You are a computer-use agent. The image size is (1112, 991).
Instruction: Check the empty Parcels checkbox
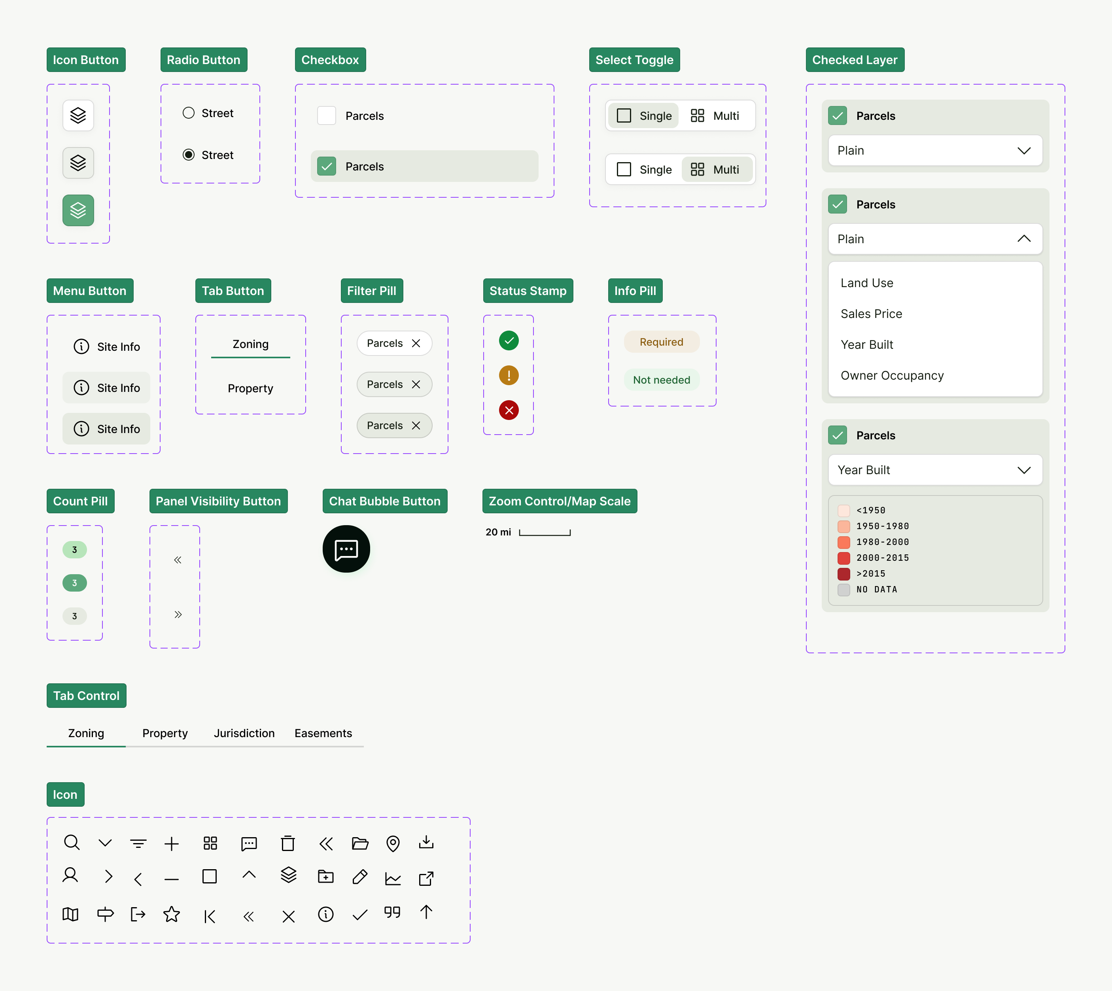click(326, 115)
